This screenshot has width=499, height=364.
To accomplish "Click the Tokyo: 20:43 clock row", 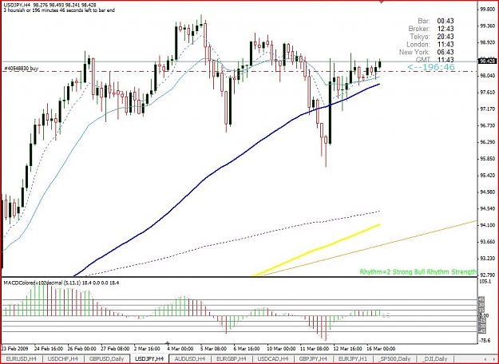I will [x=432, y=37].
